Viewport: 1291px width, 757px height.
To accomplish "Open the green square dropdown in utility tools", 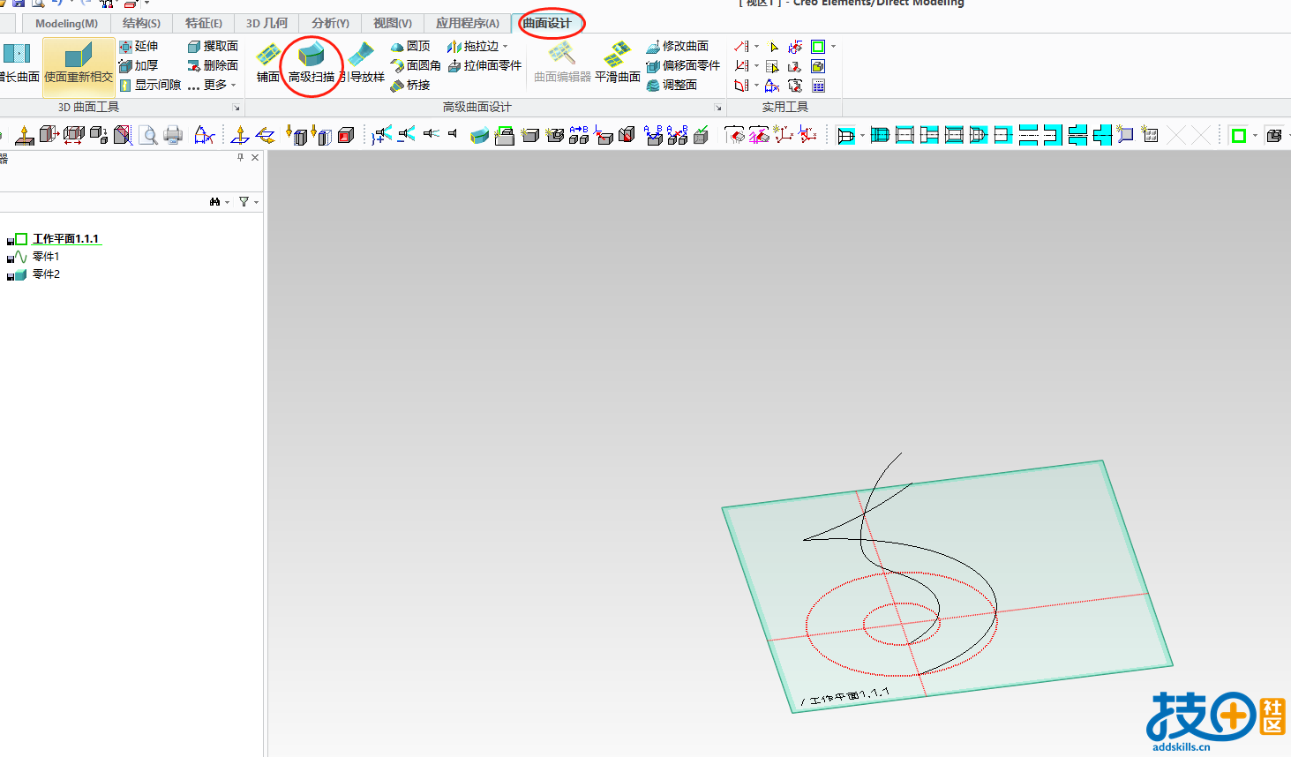I will point(832,47).
